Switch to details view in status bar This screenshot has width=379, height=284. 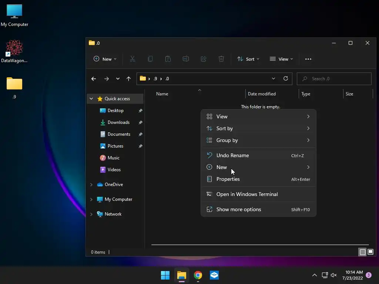[362, 252]
